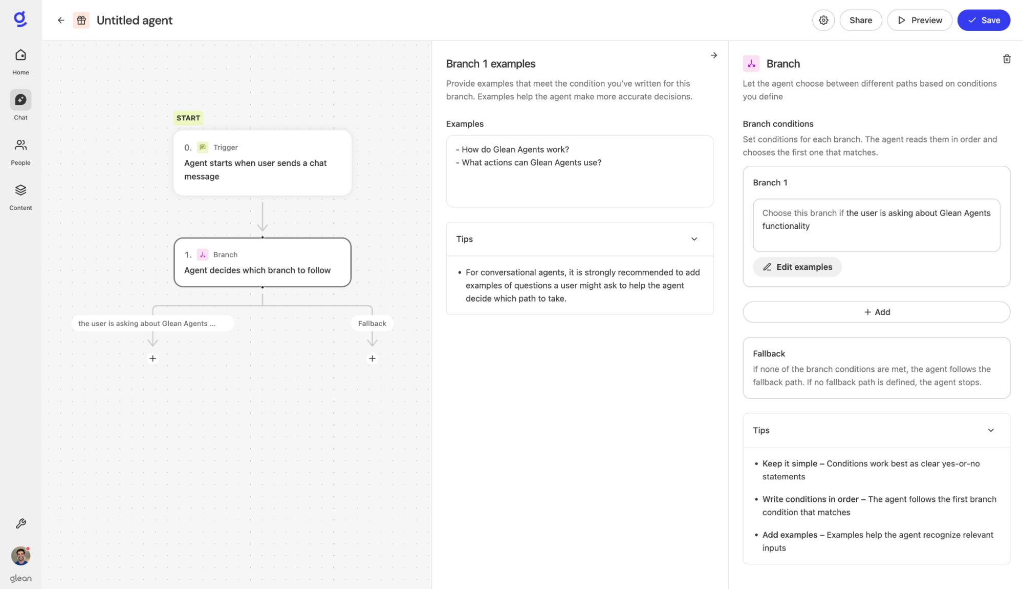The image size is (1023, 589).
Task: Click the back arrow beside Untitled agent
Action: 61,20
